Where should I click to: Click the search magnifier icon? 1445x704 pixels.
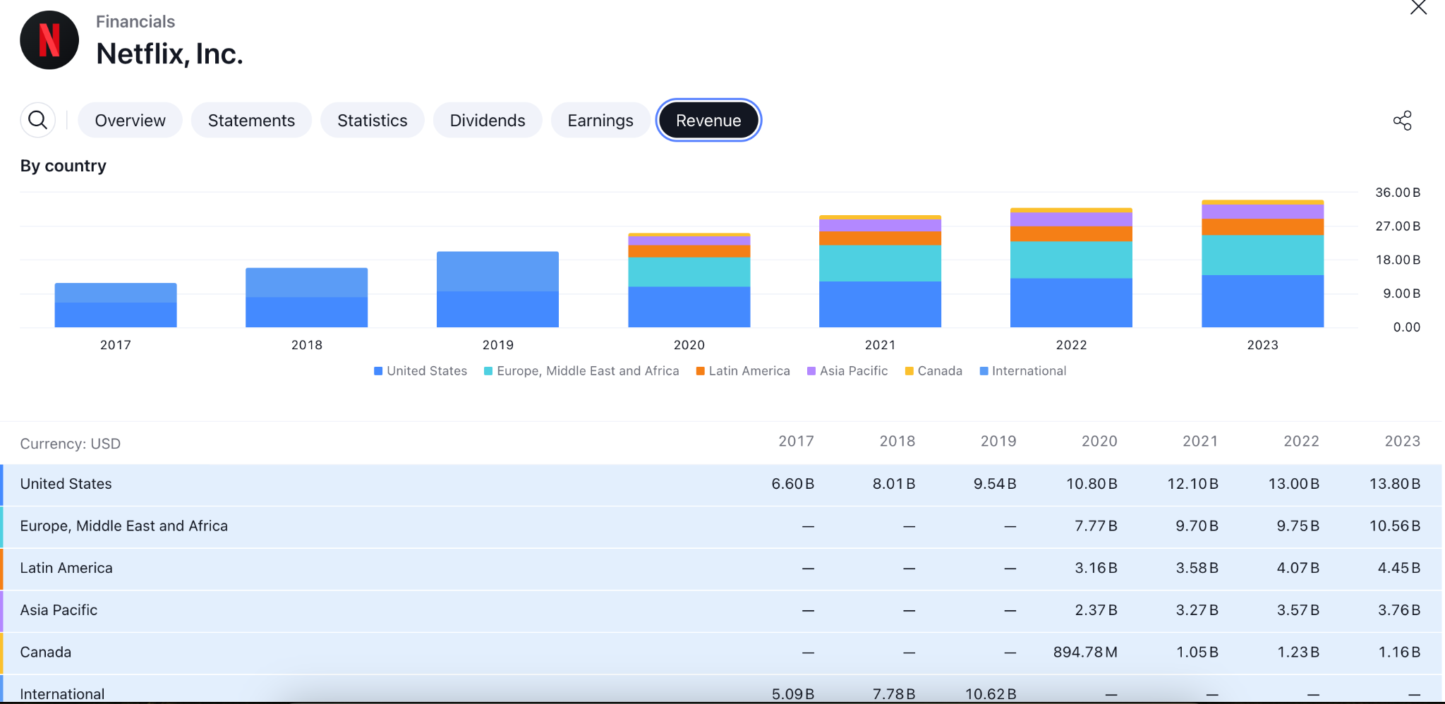tap(38, 120)
